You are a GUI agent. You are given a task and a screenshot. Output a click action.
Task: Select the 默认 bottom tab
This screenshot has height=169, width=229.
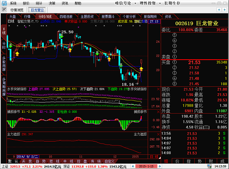point(13,161)
